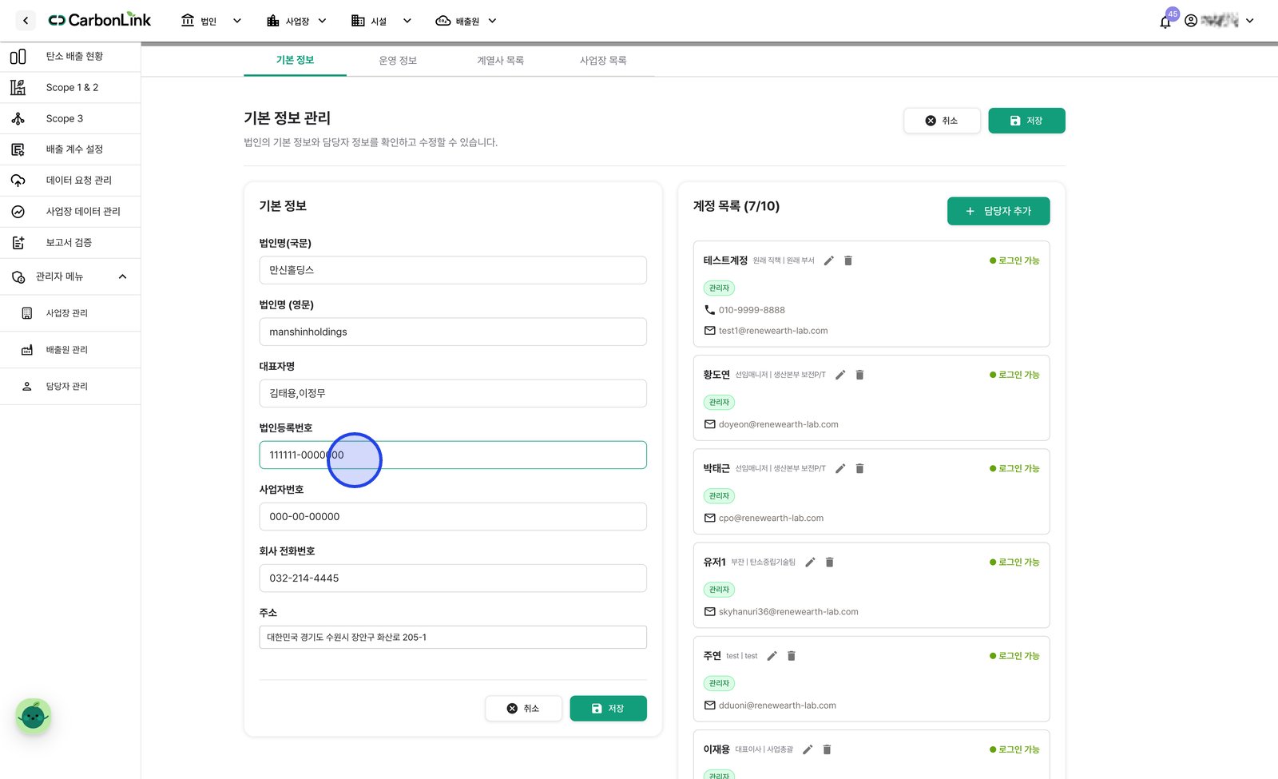1278x779 pixels.
Task: Click the 법인명(국문) input field
Action: pos(453,270)
